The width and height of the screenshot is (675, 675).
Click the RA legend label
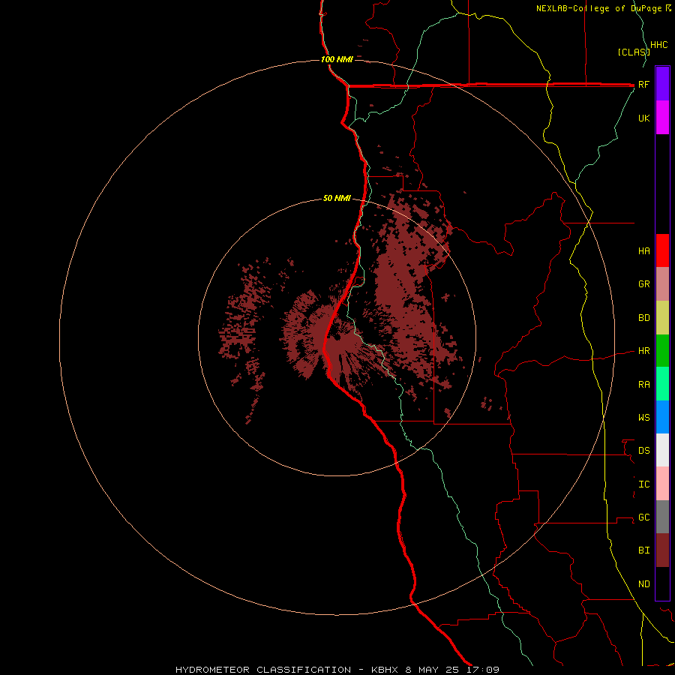[x=643, y=385]
